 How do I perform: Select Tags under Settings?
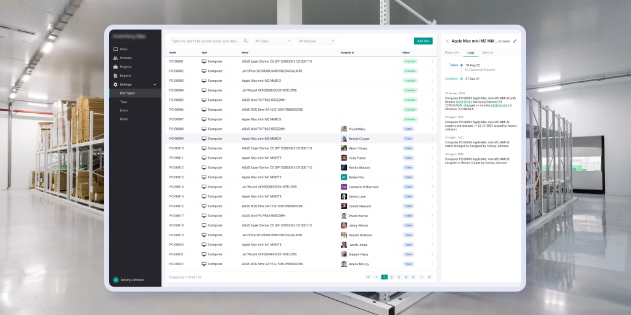(123, 102)
